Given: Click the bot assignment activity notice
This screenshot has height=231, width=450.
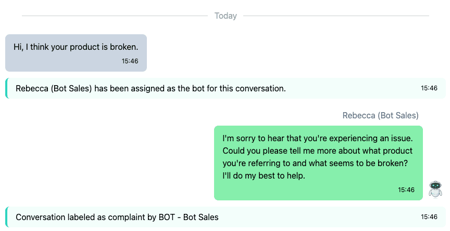Looking at the screenshot, I should tap(226, 88).
